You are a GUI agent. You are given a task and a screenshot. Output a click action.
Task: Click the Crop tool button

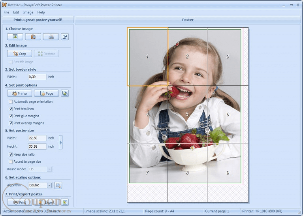pyautogui.click(x=19, y=54)
